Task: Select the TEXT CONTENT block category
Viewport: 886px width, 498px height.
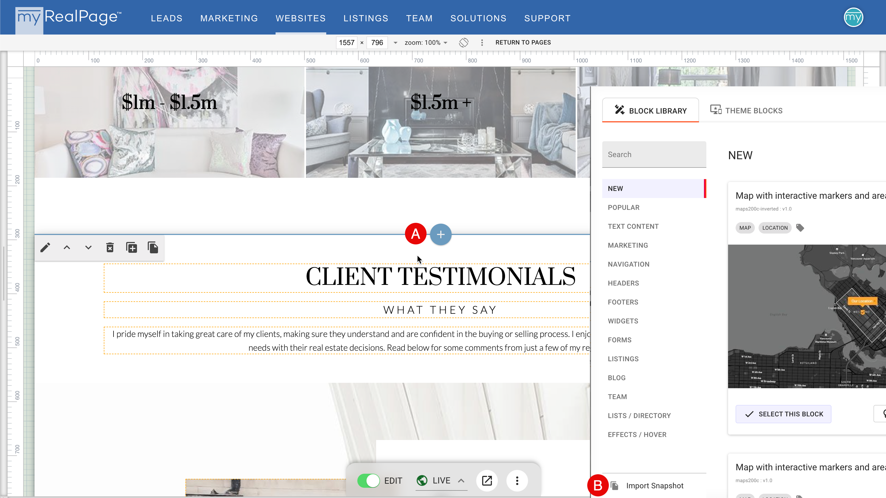Action: (654, 226)
